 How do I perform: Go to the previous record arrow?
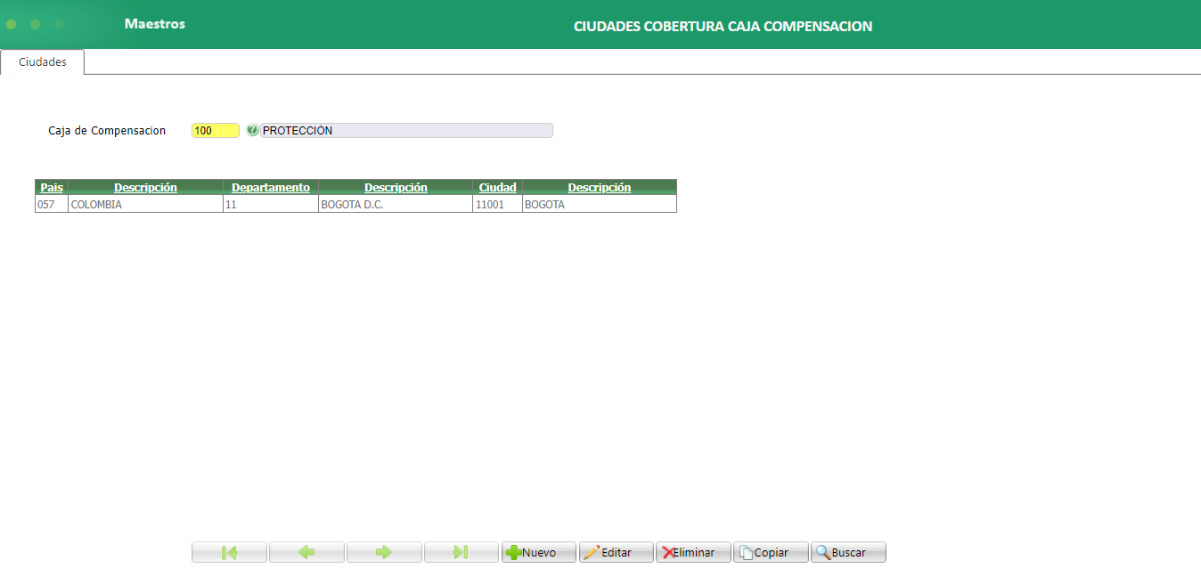point(306,552)
